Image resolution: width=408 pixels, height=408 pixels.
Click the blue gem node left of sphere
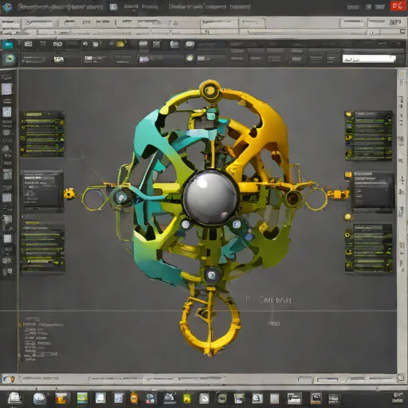122,197
